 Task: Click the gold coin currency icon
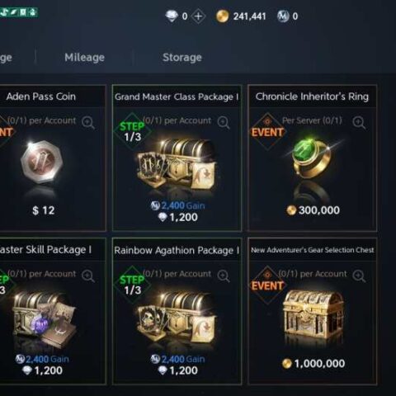tap(222, 16)
